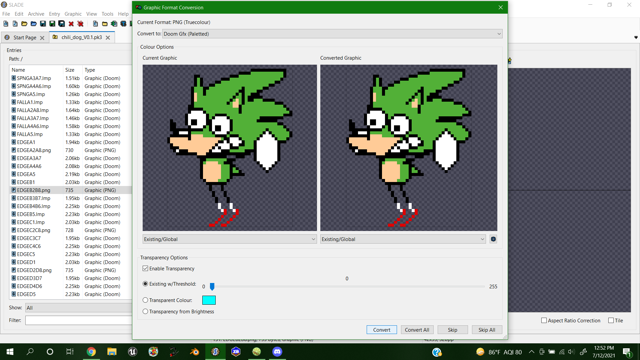This screenshot has height=360, width=640.
Task: Open the Edit menu
Action: click(x=19, y=14)
